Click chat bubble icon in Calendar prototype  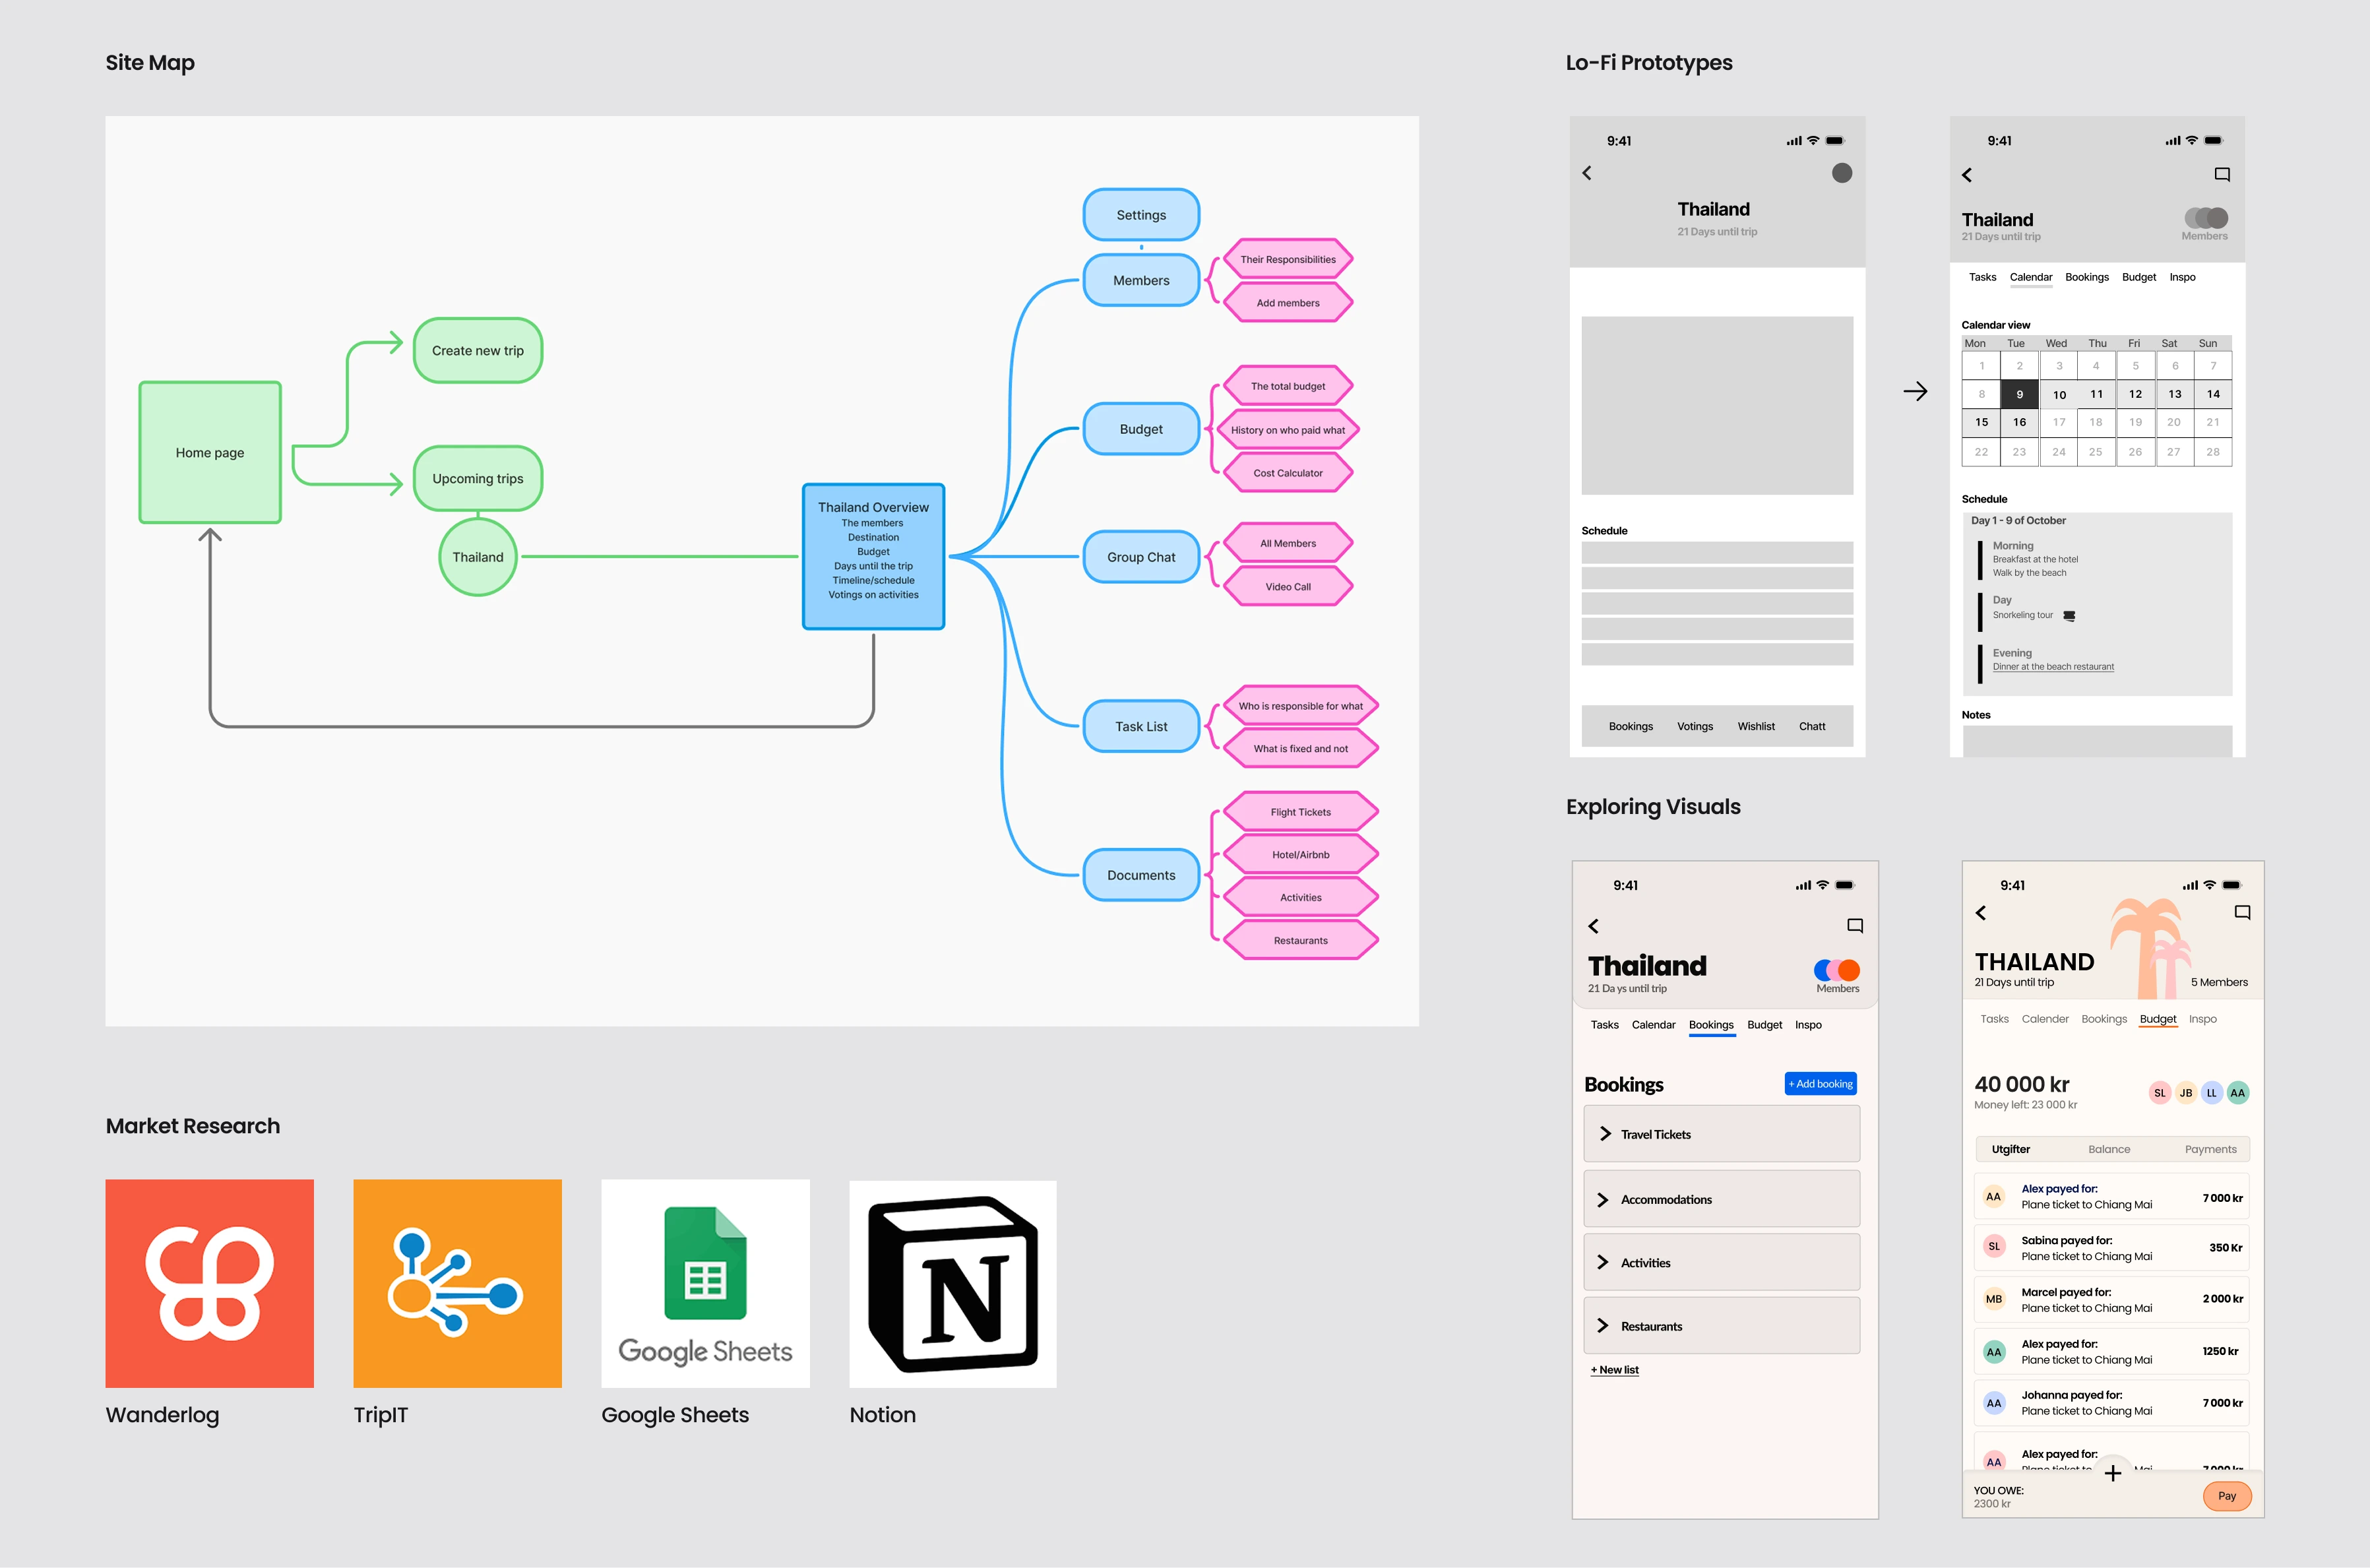click(x=2222, y=174)
